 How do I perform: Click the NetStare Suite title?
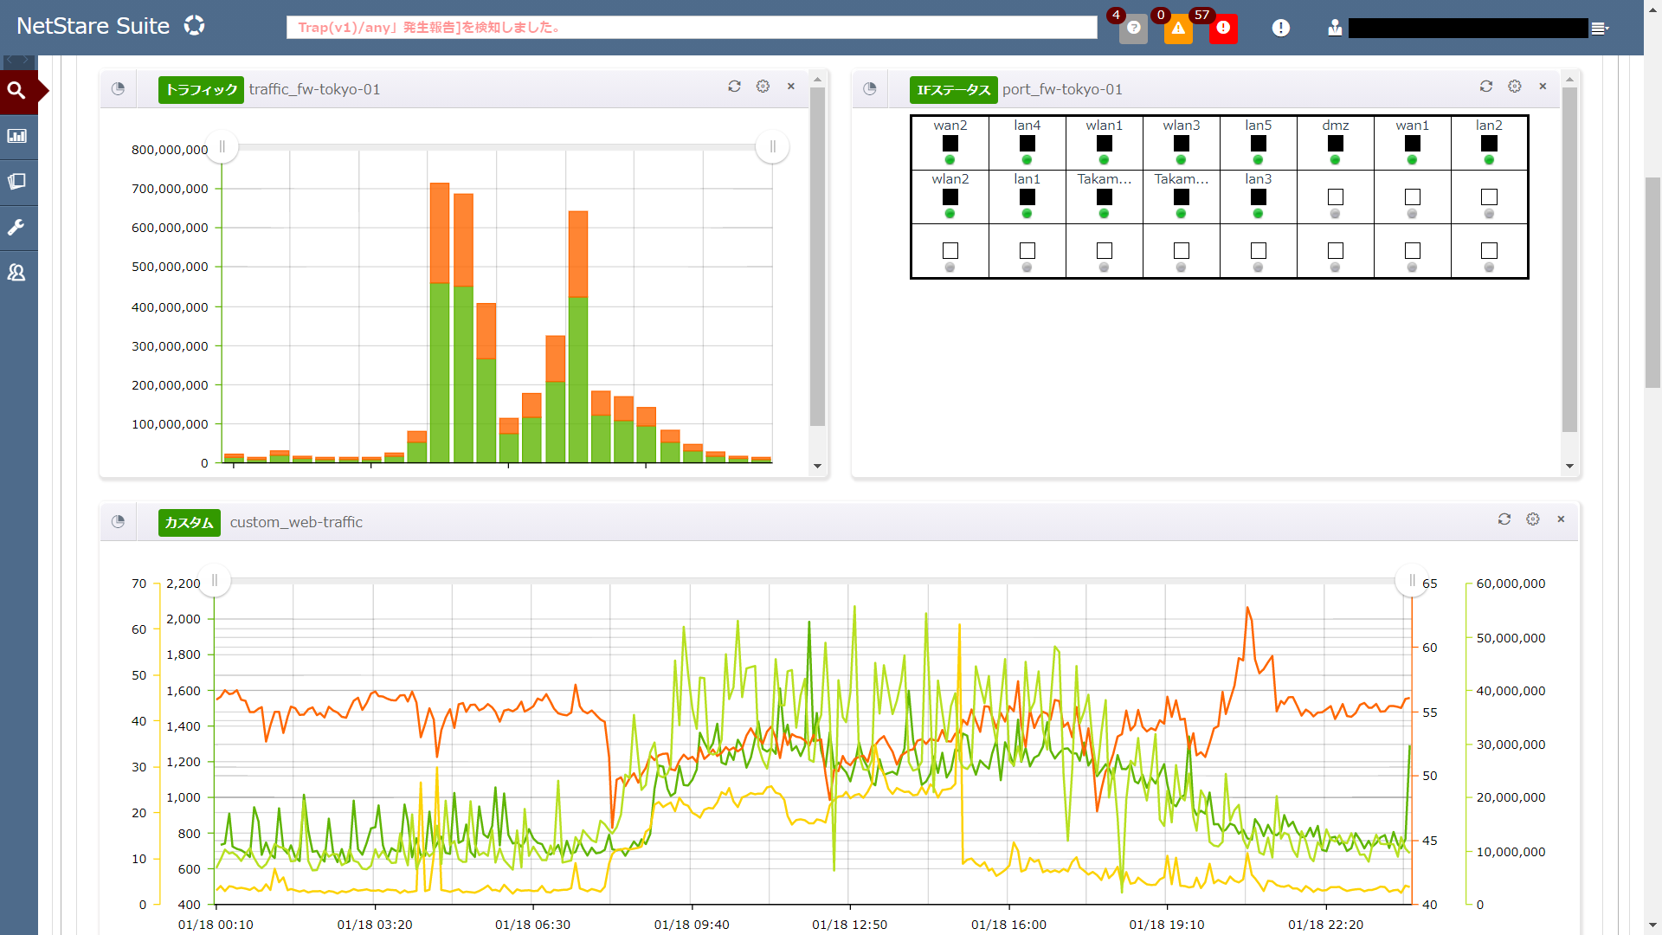pyautogui.click(x=93, y=26)
